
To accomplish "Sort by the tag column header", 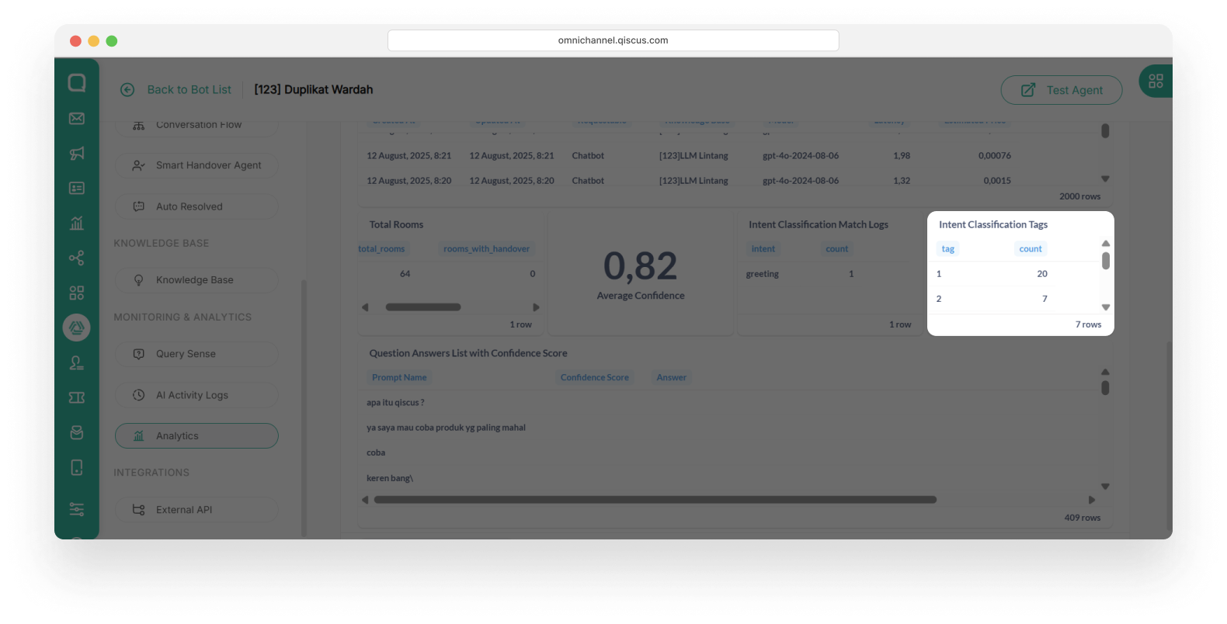I will 947,249.
